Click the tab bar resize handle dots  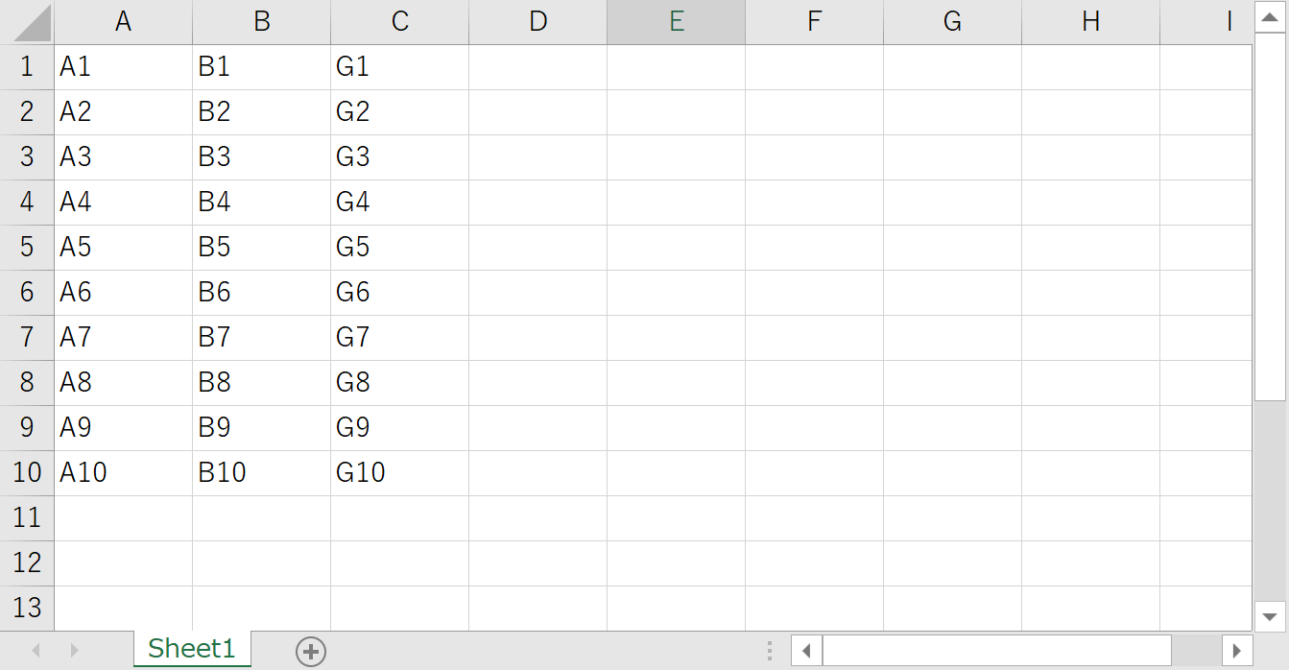tap(770, 651)
